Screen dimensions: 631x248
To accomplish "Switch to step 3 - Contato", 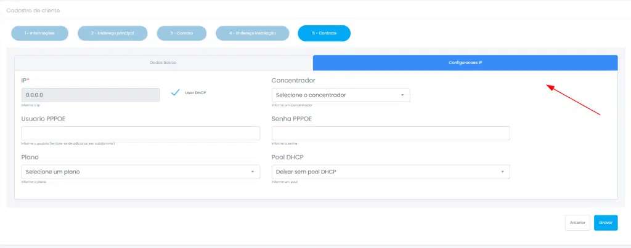I will [x=182, y=33].
